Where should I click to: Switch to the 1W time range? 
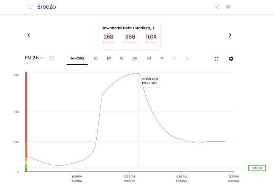pos(109,59)
